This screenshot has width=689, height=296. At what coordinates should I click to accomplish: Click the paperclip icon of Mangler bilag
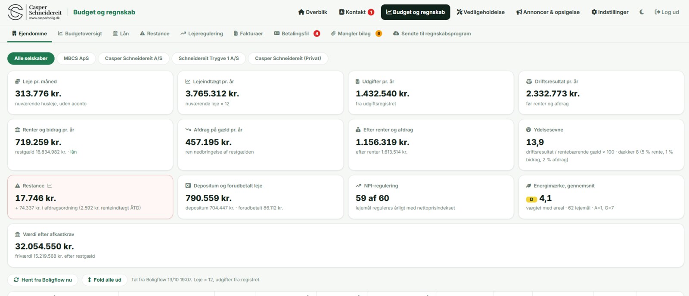coord(333,34)
